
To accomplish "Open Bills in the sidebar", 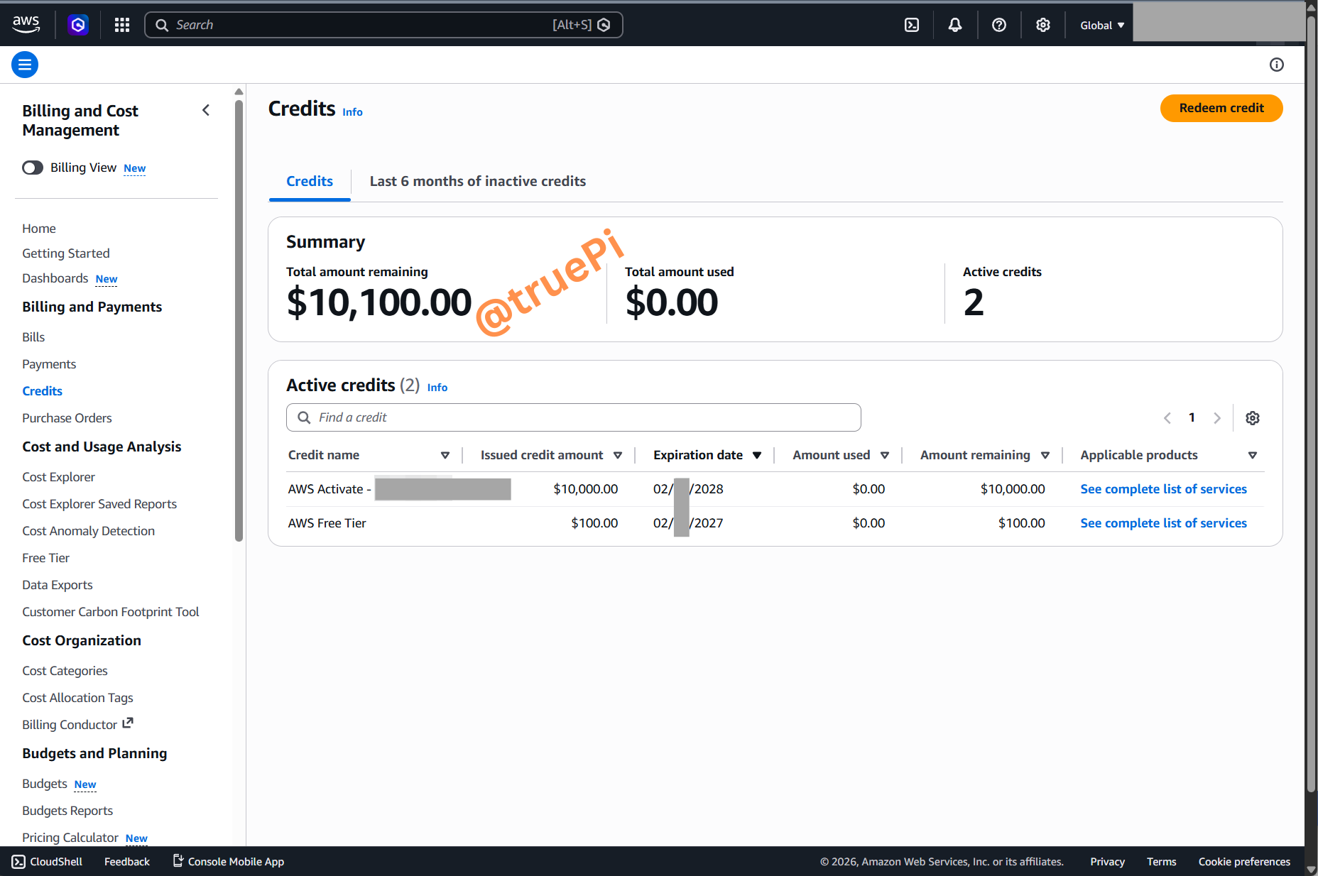I will 33,337.
